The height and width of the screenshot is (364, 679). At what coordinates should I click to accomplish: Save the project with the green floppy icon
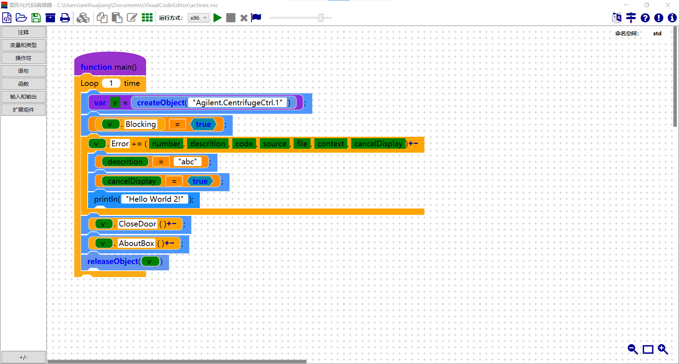click(36, 18)
